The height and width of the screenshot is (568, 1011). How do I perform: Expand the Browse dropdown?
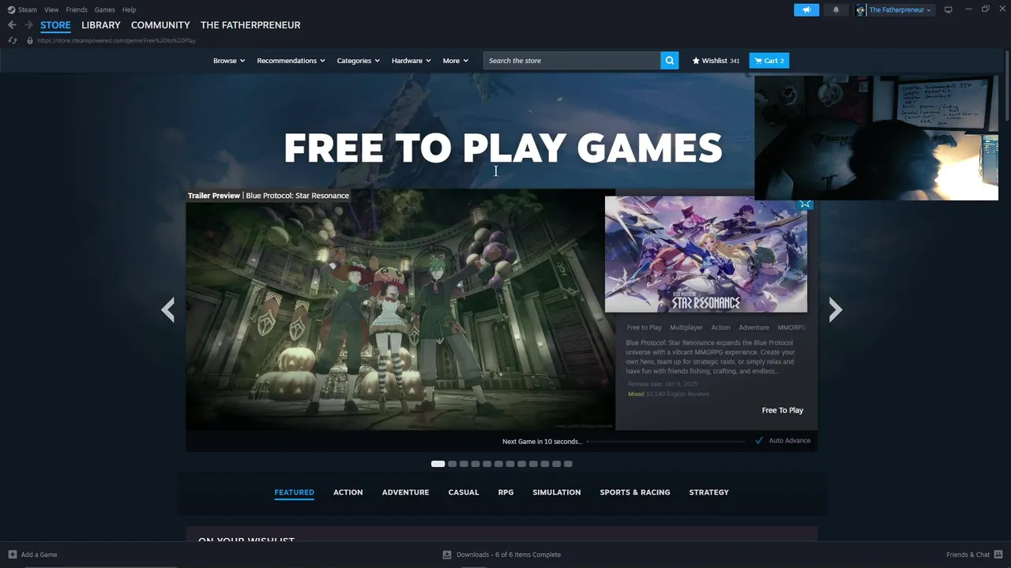[x=229, y=61]
